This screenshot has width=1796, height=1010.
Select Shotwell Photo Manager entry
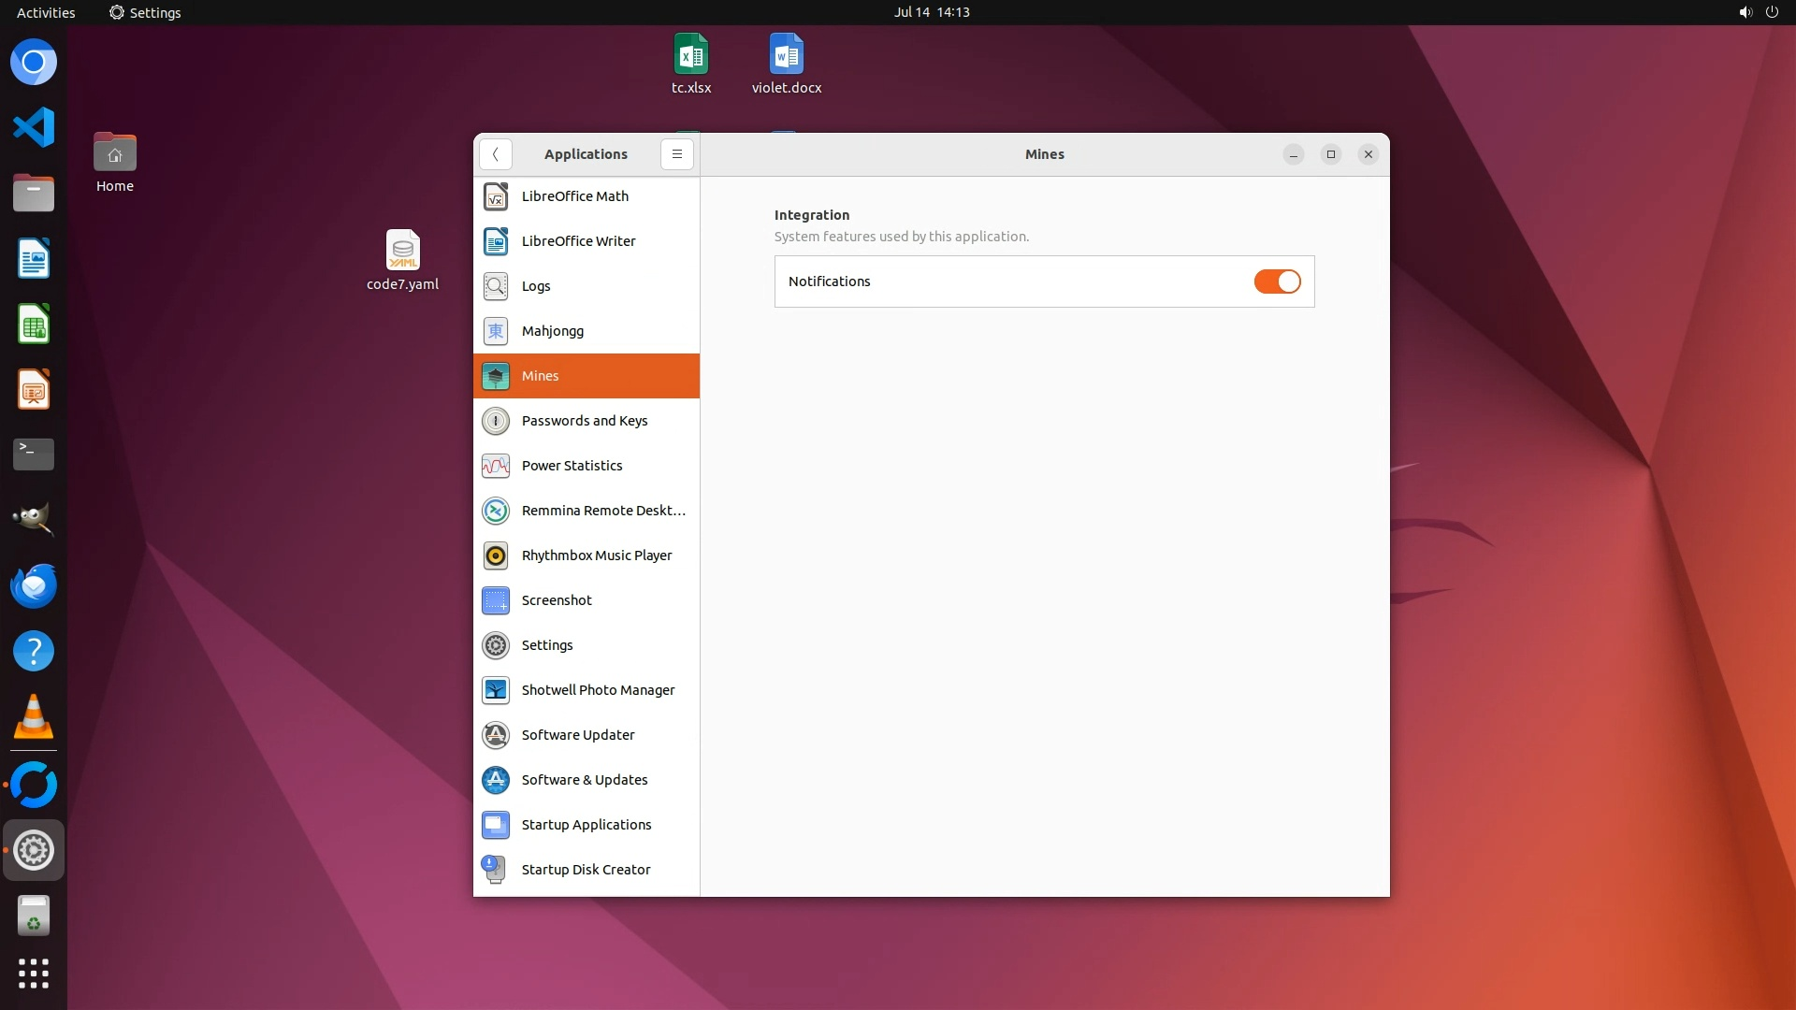tap(586, 690)
